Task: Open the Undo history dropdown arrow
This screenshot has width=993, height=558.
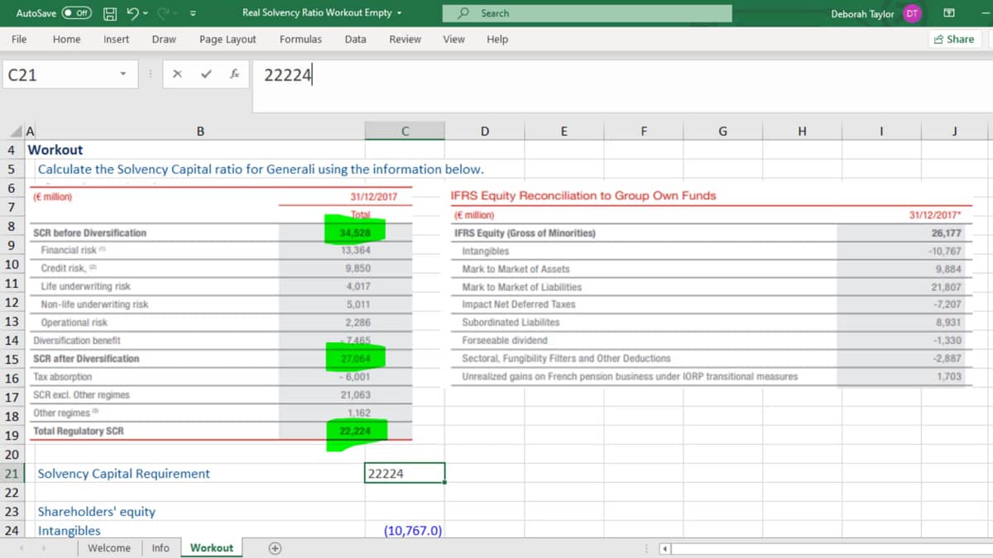Action: (145, 13)
